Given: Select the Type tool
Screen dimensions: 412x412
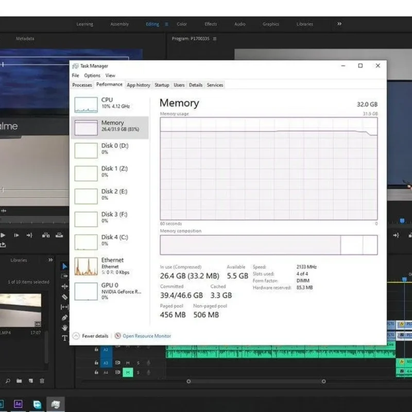Looking at the screenshot, I should pos(65,338).
